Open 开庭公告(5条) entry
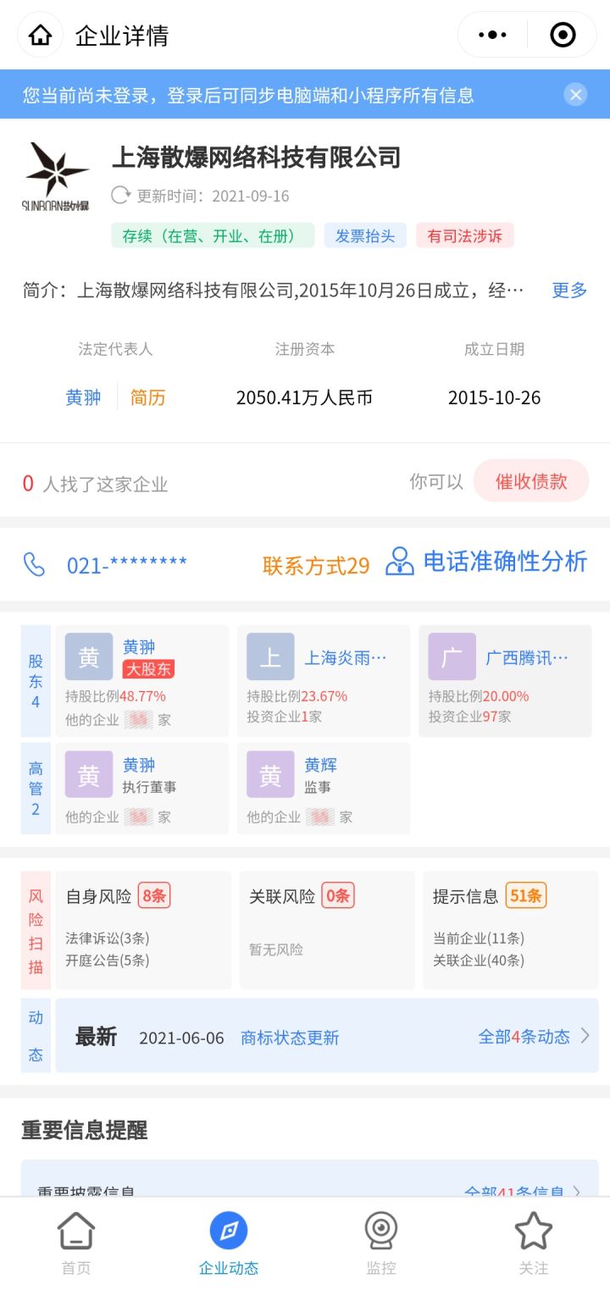Image resolution: width=610 pixels, height=1290 pixels. click(108, 961)
